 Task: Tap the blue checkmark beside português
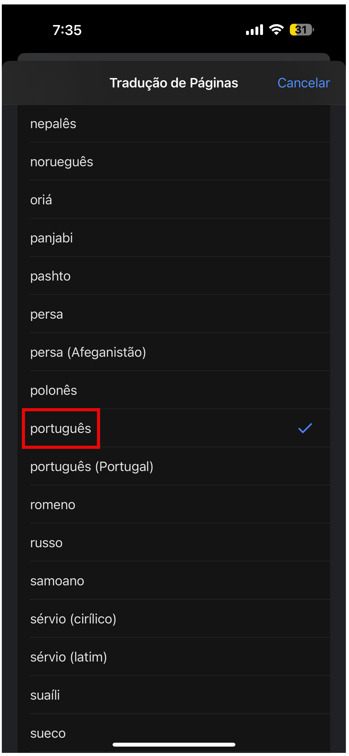pos(305,428)
